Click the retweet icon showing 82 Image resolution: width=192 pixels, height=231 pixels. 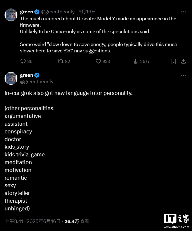61,61
